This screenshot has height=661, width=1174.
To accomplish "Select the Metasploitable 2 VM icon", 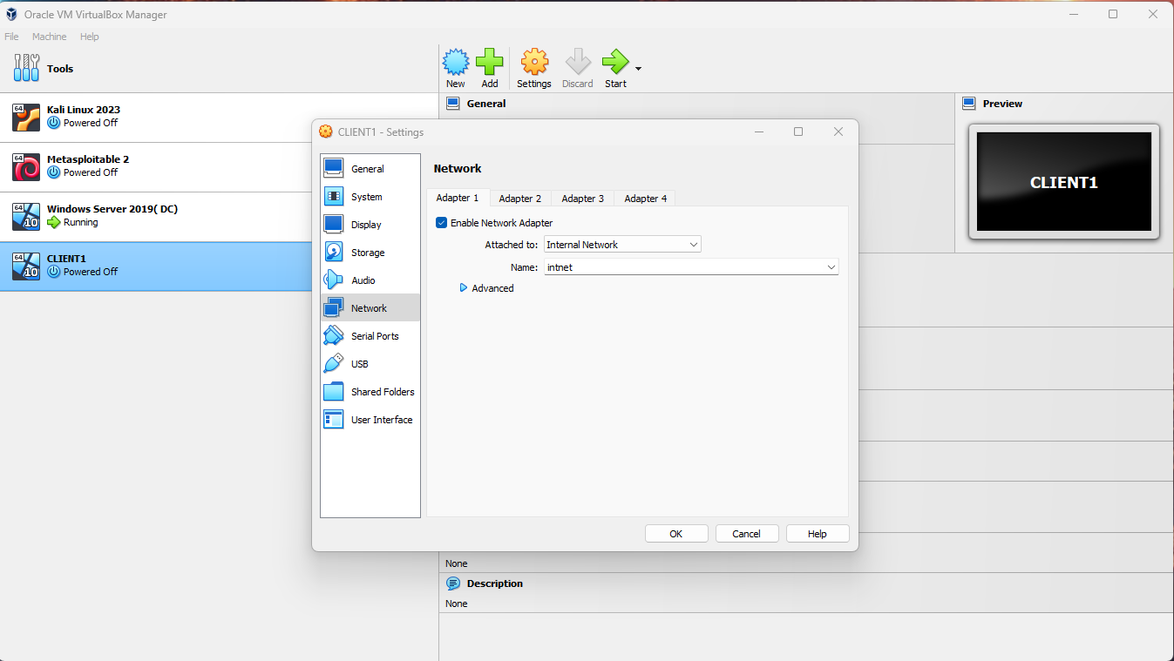I will pos(26,166).
